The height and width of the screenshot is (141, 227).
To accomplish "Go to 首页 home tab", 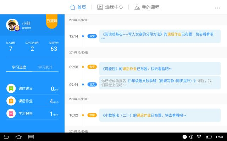I will point(78,7).
